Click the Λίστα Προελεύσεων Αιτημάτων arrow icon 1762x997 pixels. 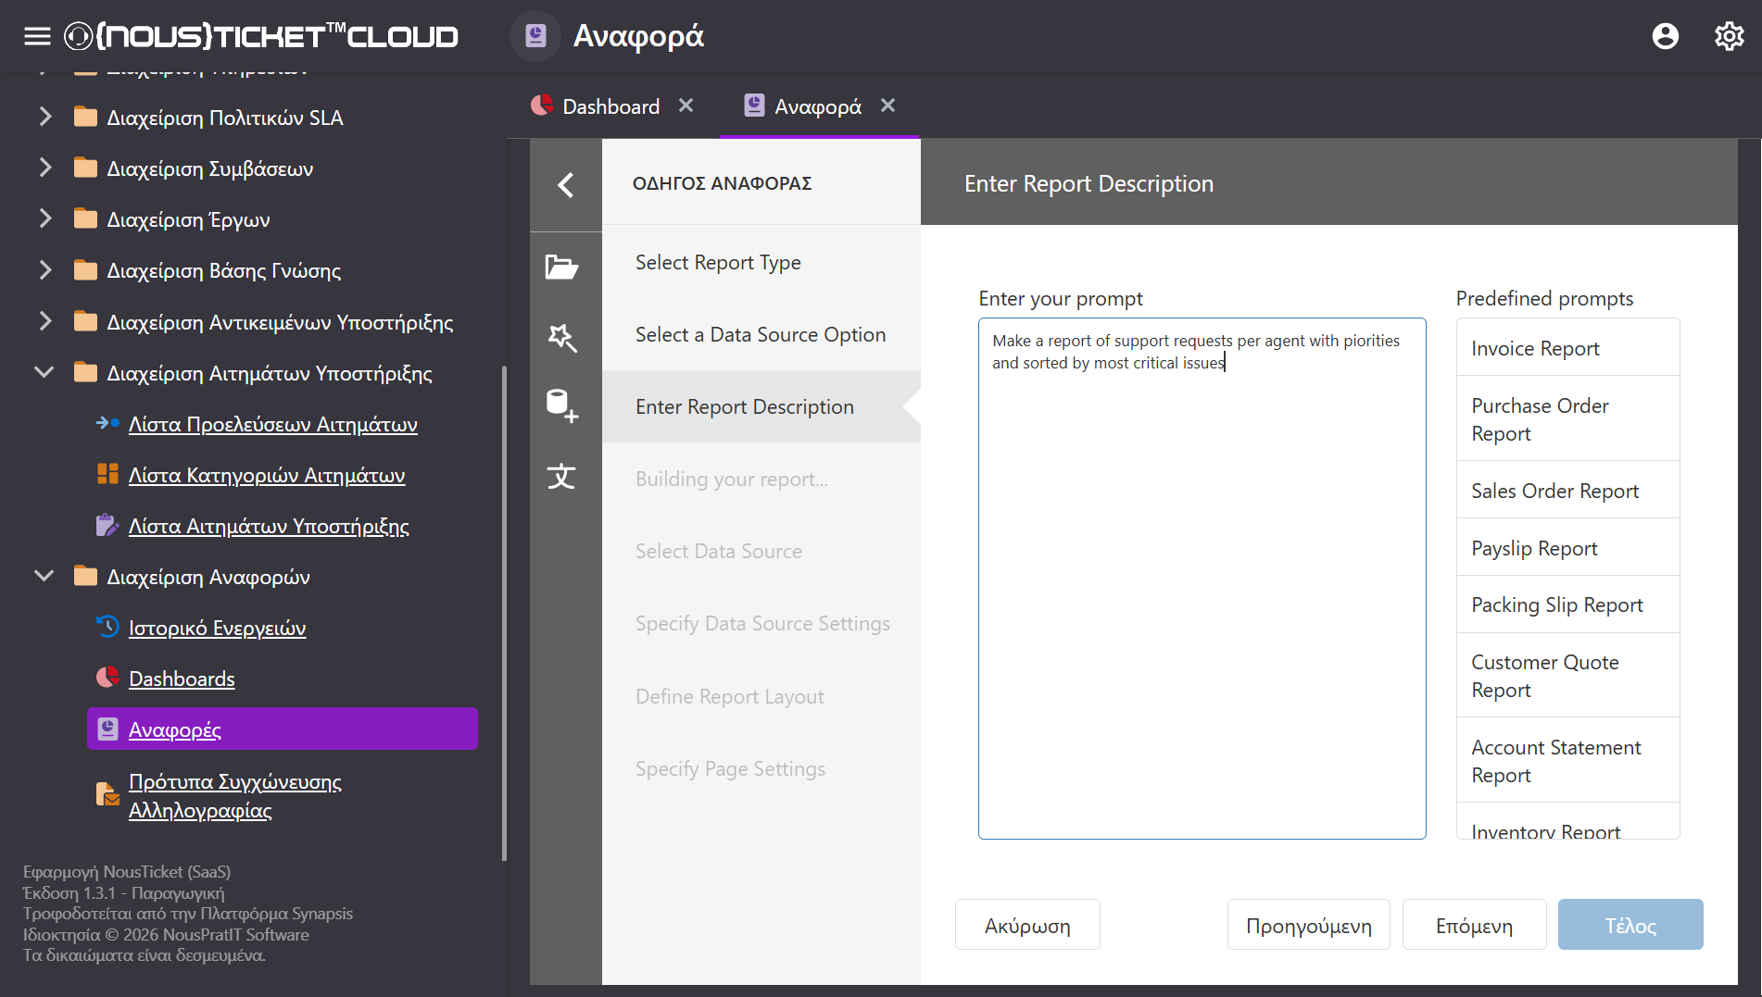tap(107, 423)
